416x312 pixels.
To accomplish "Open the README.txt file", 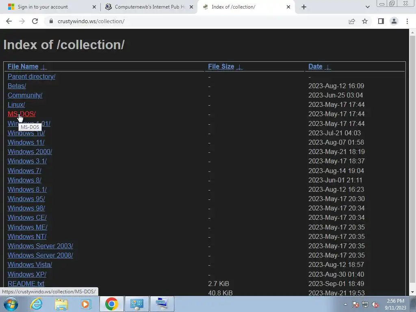I will 26,284.
